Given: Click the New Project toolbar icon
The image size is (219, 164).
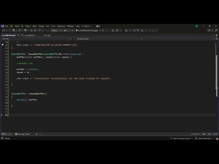Looking at the screenshot, I should [x=14, y=30].
